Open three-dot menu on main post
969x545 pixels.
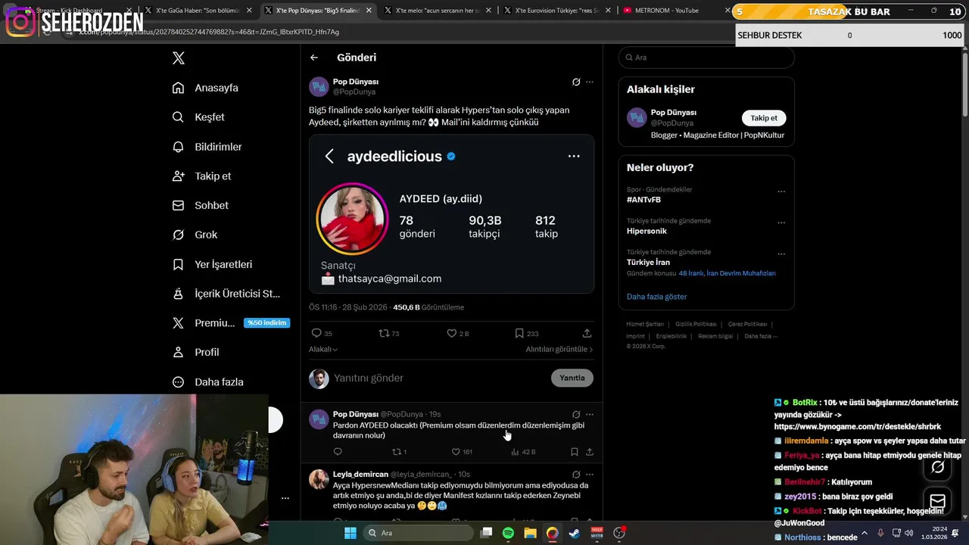coord(590,82)
